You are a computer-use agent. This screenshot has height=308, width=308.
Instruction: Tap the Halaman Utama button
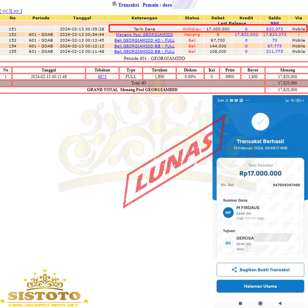click(260, 286)
